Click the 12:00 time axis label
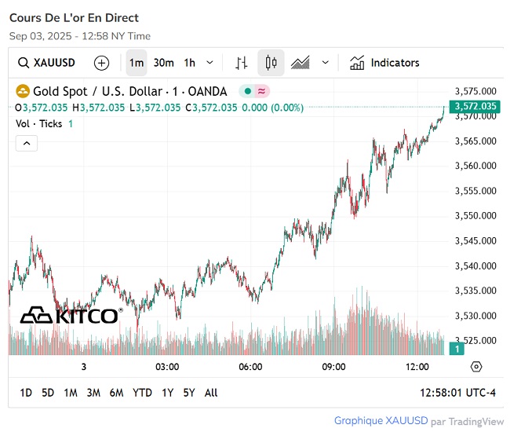Screen dimensions: 510x432 [417, 367]
